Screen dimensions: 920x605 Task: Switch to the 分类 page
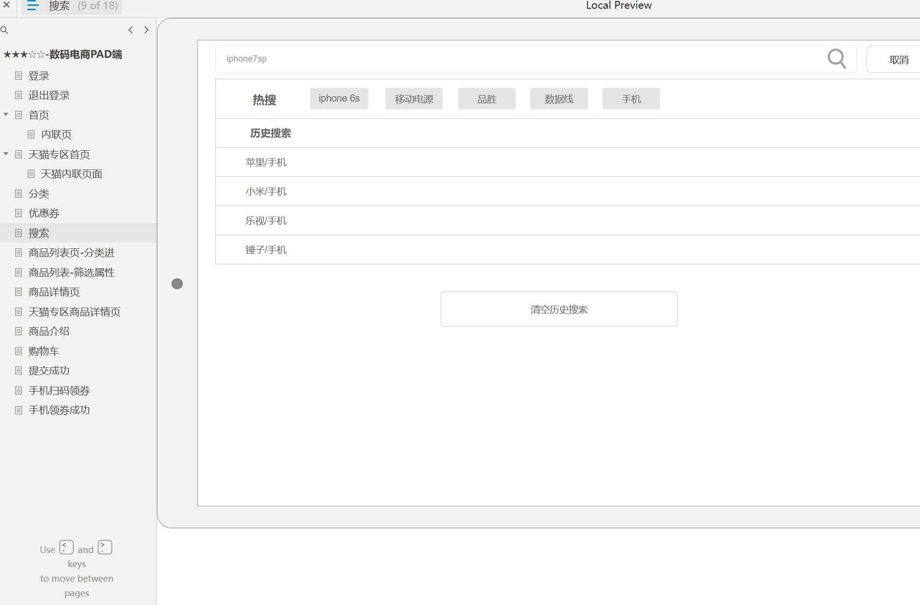click(39, 193)
